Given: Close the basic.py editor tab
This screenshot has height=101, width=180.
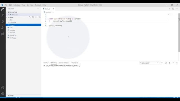Looking at the screenshot, I should [53, 9].
